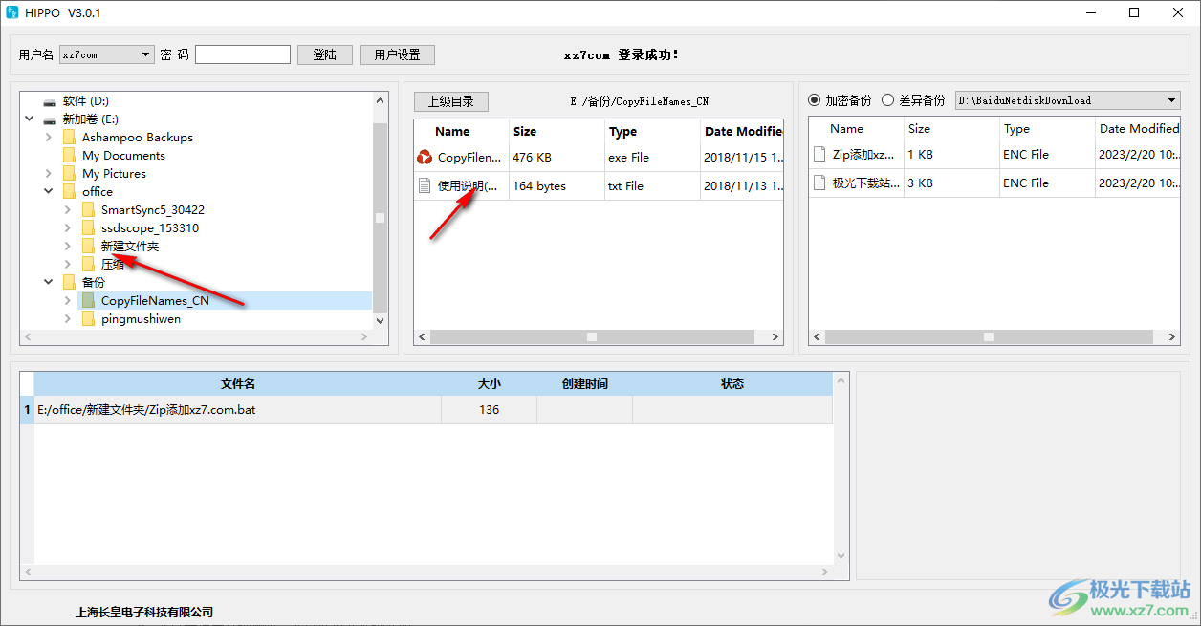Click the office folder icon
The height and width of the screenshot is (626, 1201).
click(x=69, y=192)
